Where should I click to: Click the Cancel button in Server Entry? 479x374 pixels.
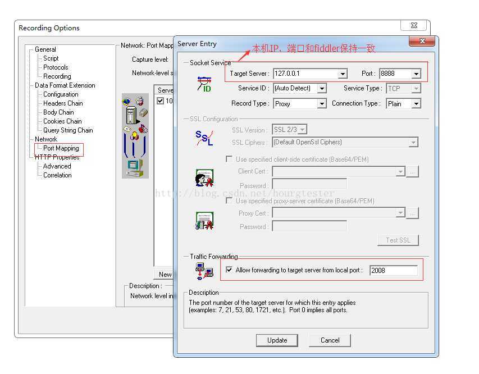click(330, 340)
